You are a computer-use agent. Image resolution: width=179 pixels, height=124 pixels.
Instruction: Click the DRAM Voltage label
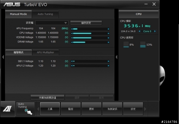pyautogui.click(x=25, y=42)
